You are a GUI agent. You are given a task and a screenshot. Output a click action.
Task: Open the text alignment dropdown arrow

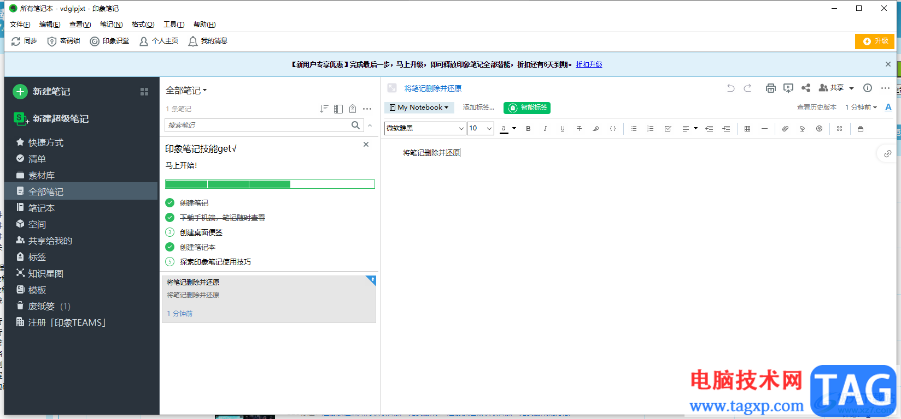click(695, 129)
